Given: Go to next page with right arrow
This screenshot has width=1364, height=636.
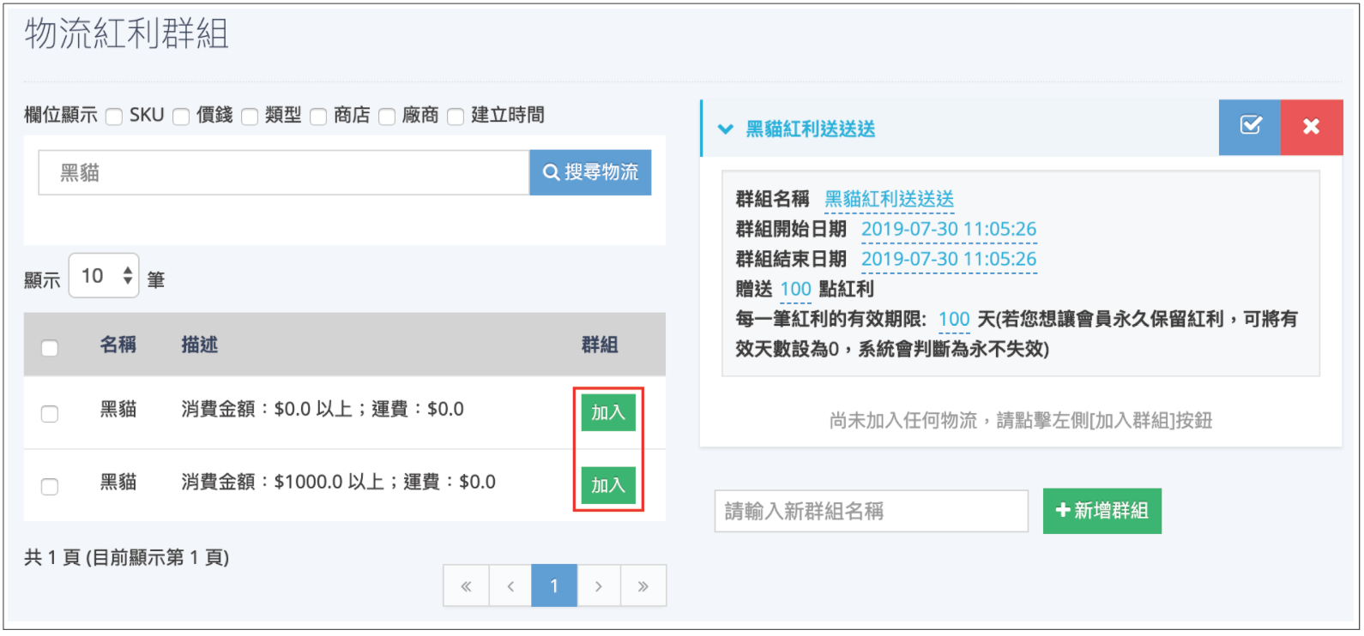Looking at the screenshot, I should 599,586.
